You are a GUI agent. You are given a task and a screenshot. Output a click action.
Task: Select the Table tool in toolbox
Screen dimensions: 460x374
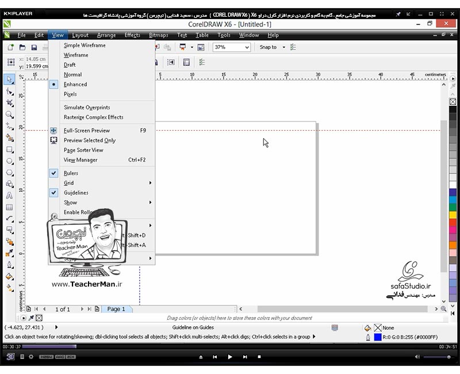coord(9,207)
